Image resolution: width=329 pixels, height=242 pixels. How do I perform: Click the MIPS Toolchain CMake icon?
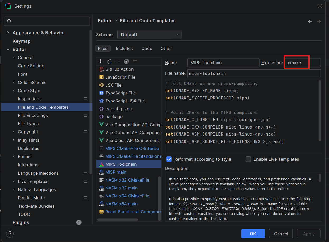tap(101, 164)
